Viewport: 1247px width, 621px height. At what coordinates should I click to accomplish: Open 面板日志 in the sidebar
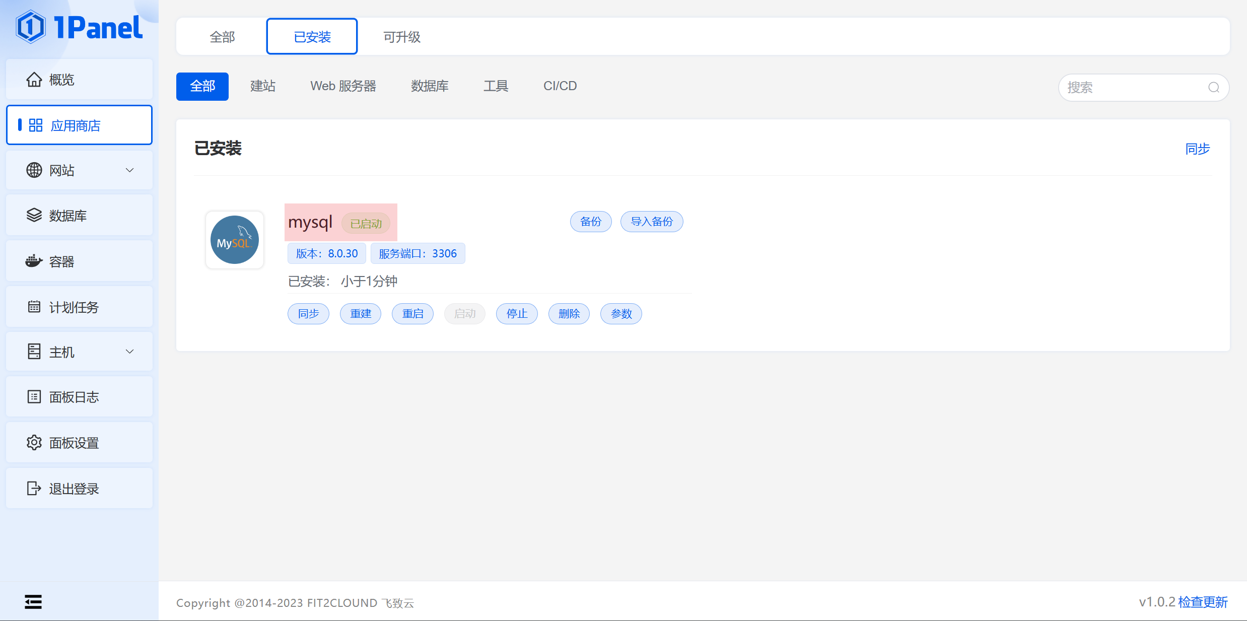[79, 397]
